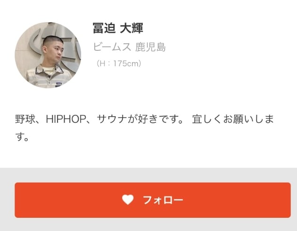Select the phrase 宜しくお願いしま in the bio
Screen dimensions: 297x231
[233, 119]
